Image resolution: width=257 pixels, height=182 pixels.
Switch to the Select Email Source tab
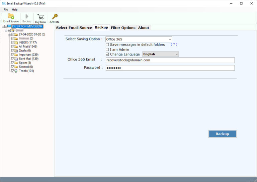click(x=74, y=28)
